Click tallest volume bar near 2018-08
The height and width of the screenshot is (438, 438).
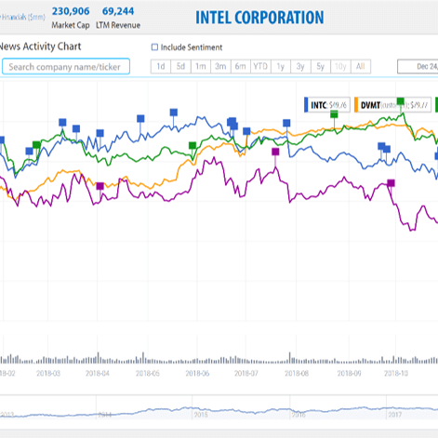[290, 358]
